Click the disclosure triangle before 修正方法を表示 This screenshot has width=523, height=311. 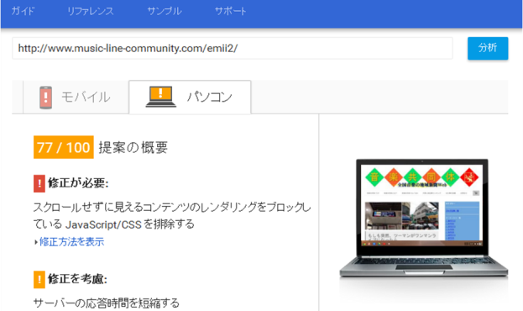coord(36,242)
